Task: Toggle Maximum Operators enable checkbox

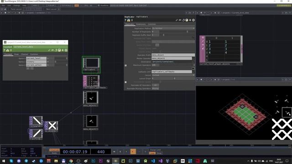Action: pos(125,65)
